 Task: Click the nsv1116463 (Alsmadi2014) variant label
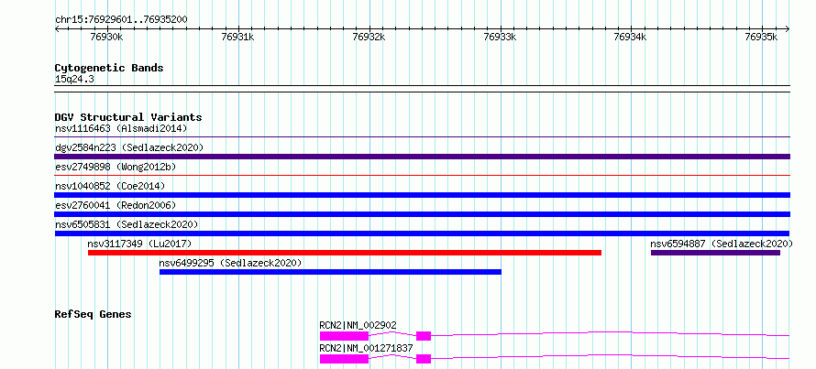pyautogui.click(x=121, y=128)
